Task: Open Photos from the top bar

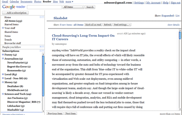Action: [37, 1]
